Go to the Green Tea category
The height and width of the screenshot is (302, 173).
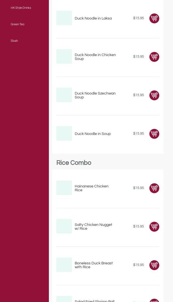coord(17,24)
